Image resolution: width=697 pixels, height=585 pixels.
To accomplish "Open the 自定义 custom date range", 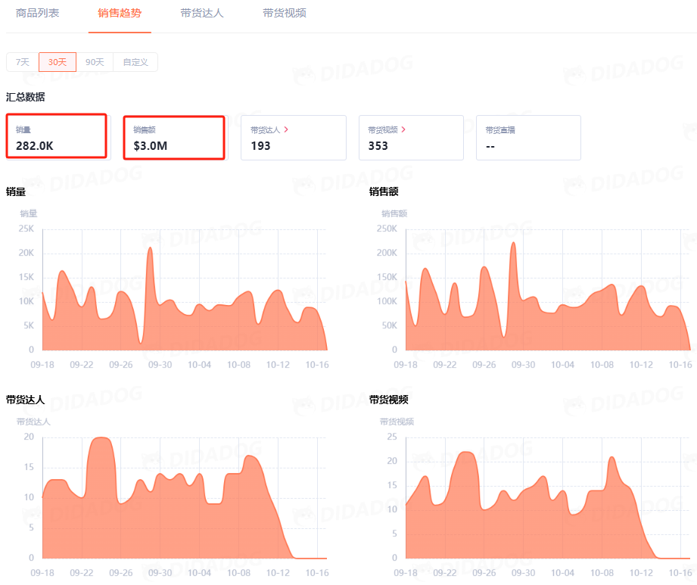I will 135,62.
